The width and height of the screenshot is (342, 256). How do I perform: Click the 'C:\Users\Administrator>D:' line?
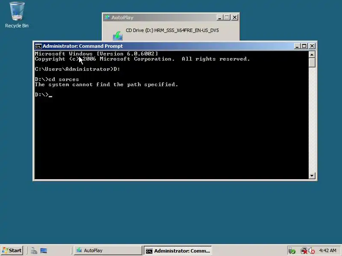pyautogui.click(x=77, y=69)
